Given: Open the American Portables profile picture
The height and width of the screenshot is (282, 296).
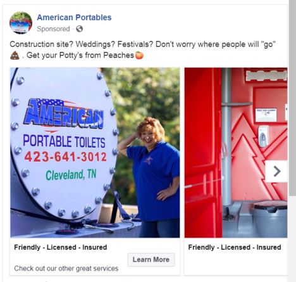Looking at the screenshot, I should pyautogui.click(x=21, y=23).
